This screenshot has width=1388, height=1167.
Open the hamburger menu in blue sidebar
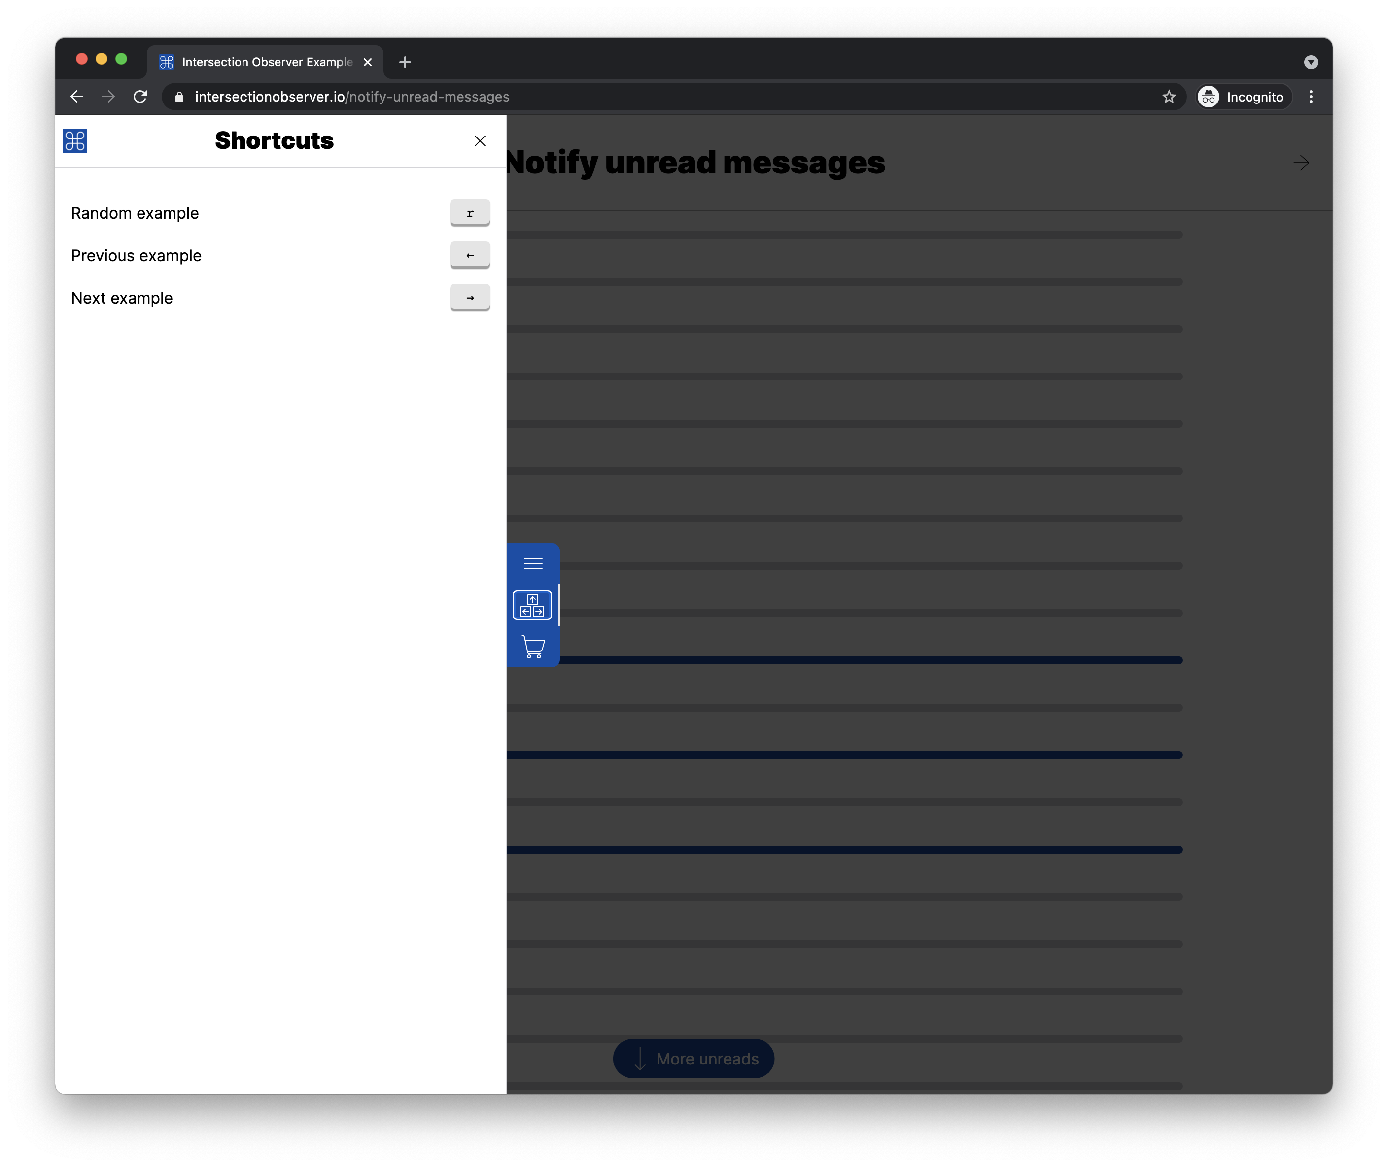(532, 564)
